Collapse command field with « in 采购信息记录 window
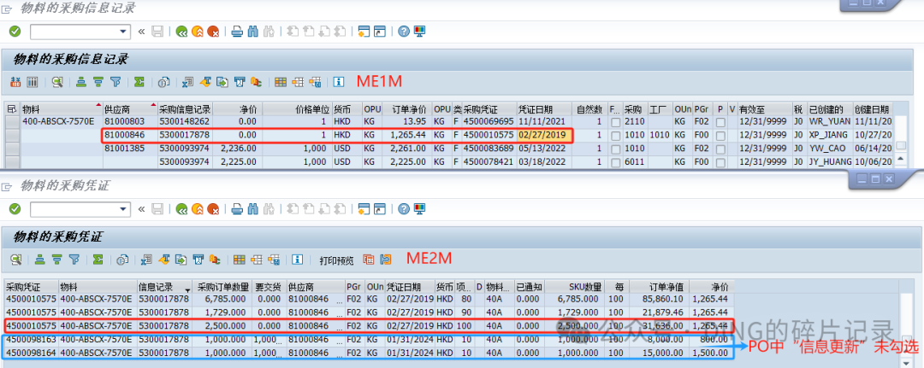The width and height of the screenshot is (924, 368). [141, 31]
